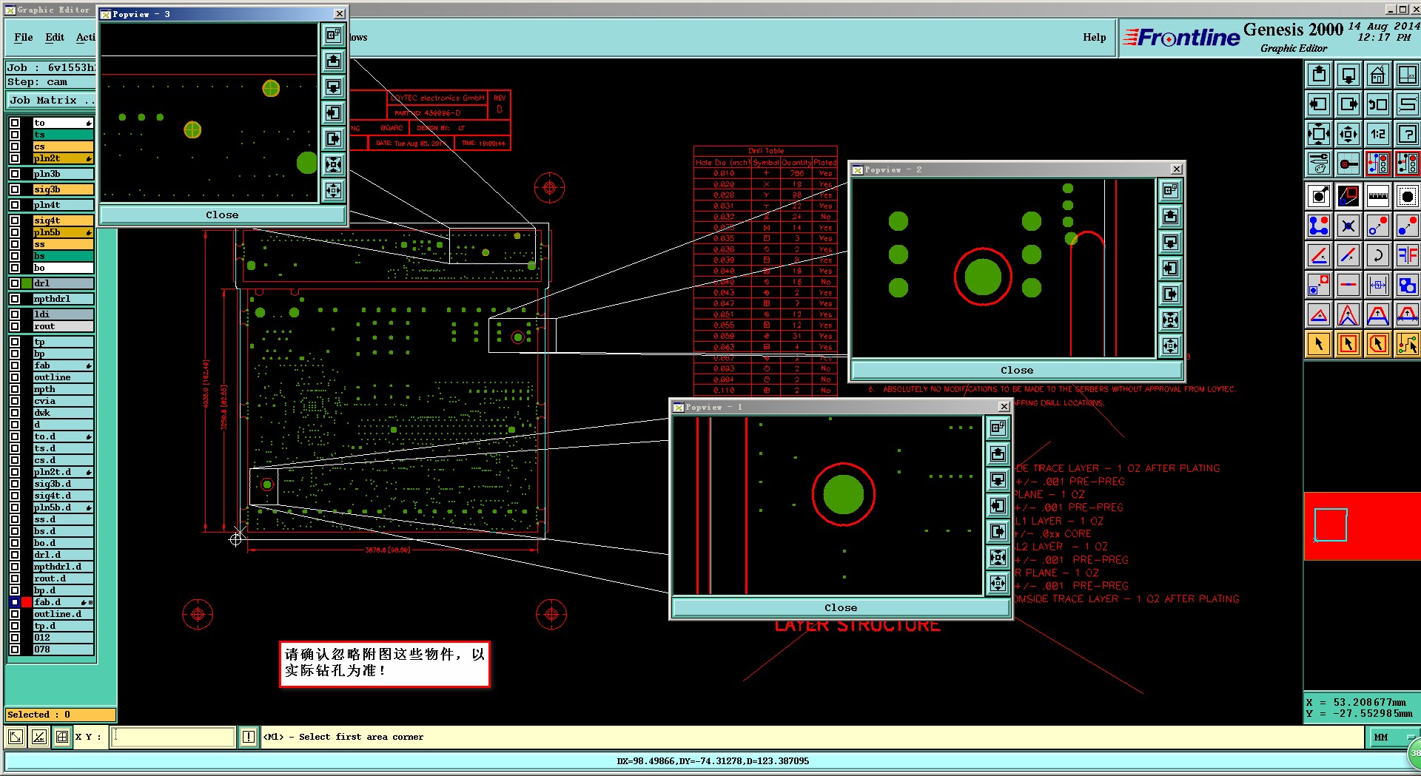Select the 078 layer row
Image resolution: width=1421 pixels, height=776 pixels.
coord(63,650)
